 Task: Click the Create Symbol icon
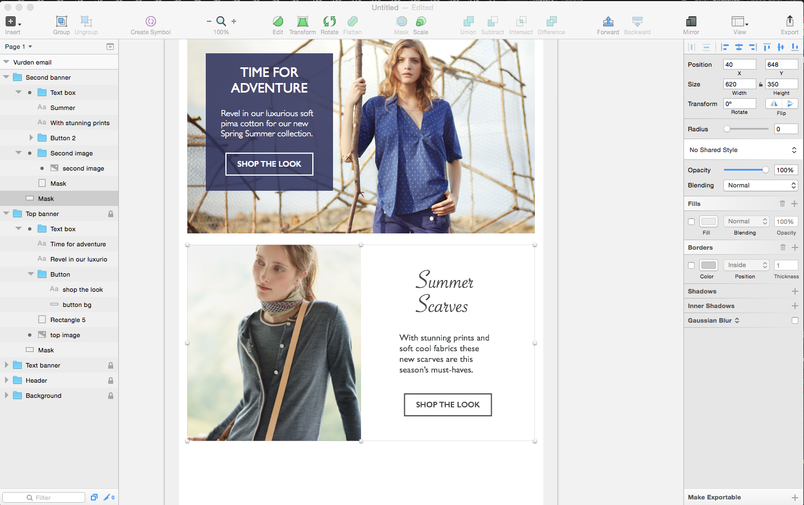pos(150,21)
